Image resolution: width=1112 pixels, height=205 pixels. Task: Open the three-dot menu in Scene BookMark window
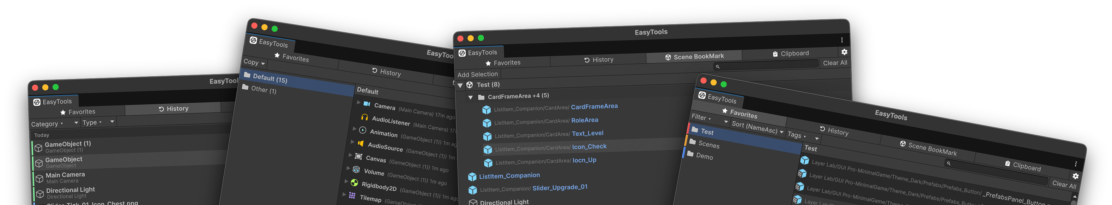click(x=842, y=40)
